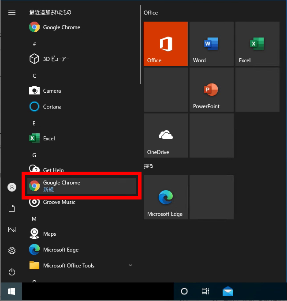Open the Camera app
The width and height of the screenshot is (287, 301).
82,90
